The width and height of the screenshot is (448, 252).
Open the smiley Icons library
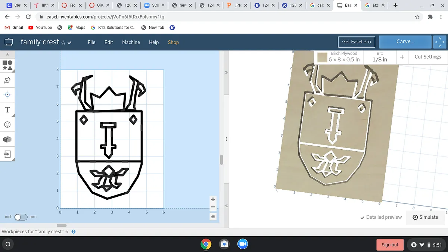point(7,124)
